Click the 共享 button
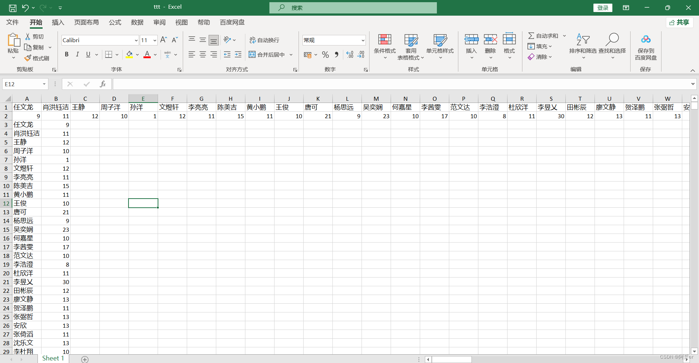699x363 pixels. click(x=679, y=22)
